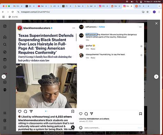Switch to the Reddit browser tab
Image resolution: width=163 pixels, height=135 pixels.
point(116,6)
